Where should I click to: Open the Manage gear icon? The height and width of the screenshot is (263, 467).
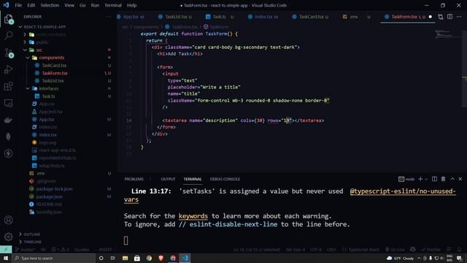8,237
